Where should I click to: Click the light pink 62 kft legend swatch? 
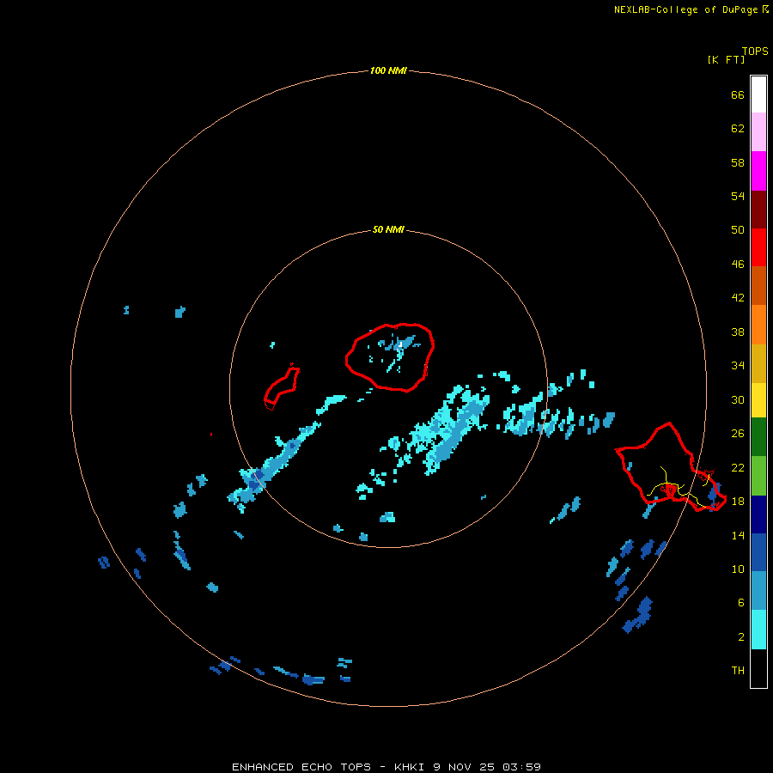(x=758, y=131)
